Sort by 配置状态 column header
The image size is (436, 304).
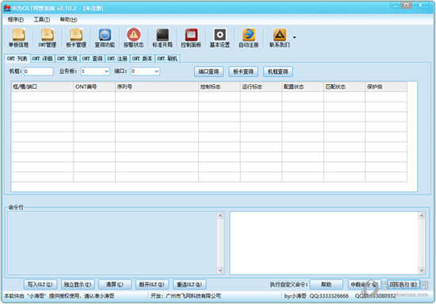pyautogui.click(x=303, y=87)
